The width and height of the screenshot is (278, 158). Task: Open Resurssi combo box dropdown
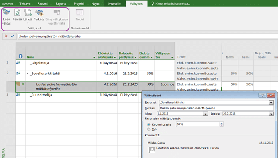click(271, 102)
